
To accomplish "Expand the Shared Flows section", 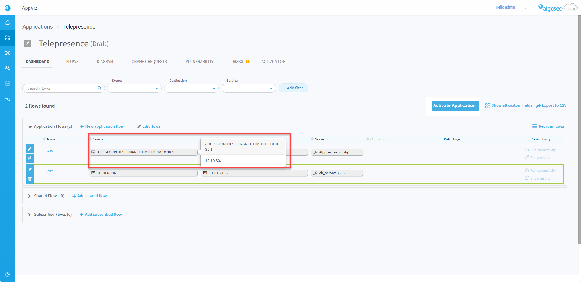I will 29,196.
